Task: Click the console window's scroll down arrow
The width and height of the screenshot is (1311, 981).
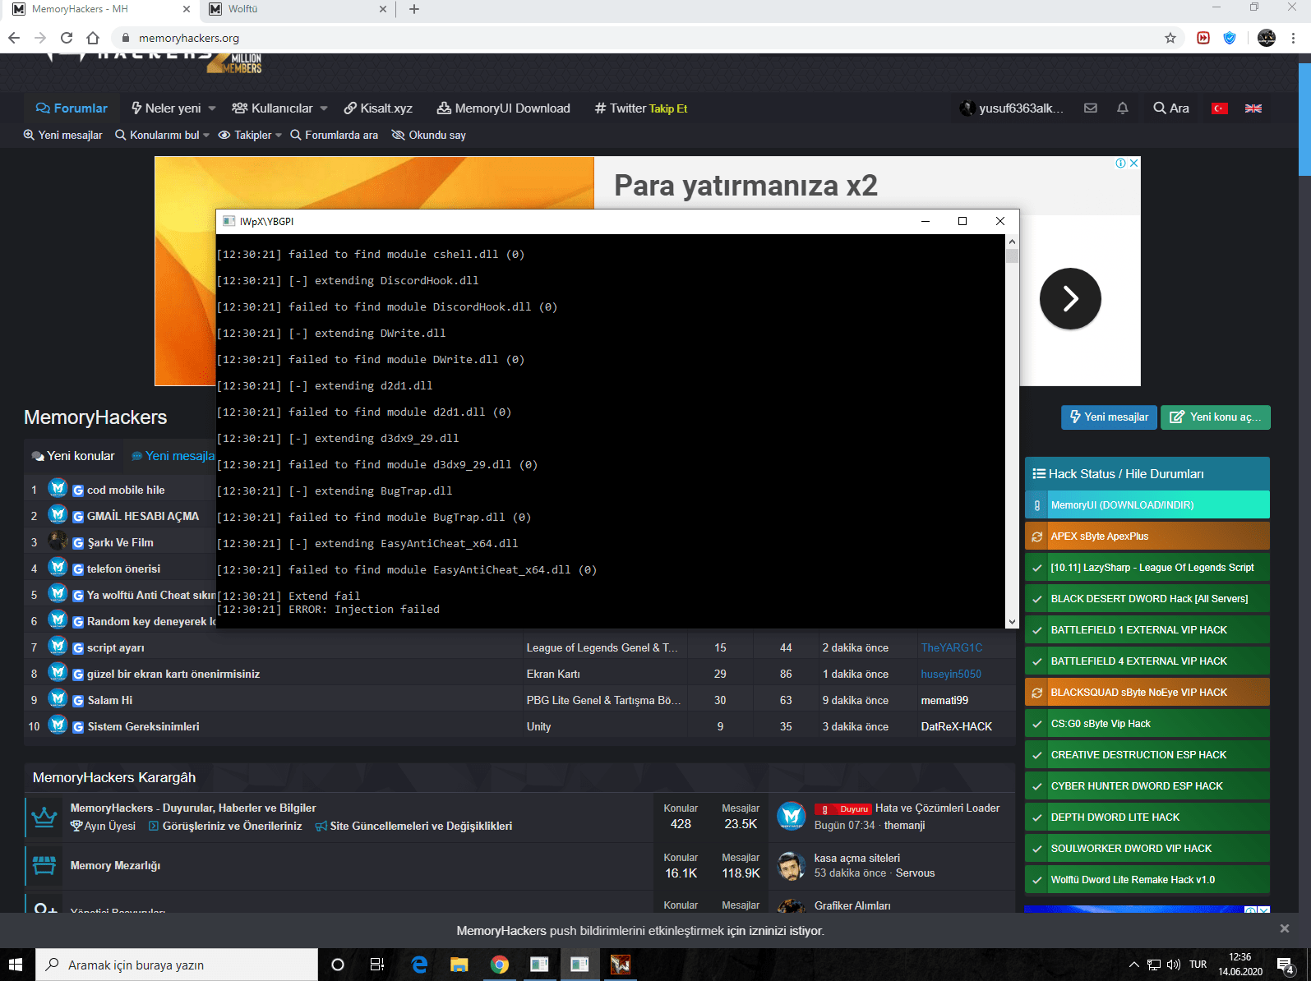Action: tap(1013, 622)
